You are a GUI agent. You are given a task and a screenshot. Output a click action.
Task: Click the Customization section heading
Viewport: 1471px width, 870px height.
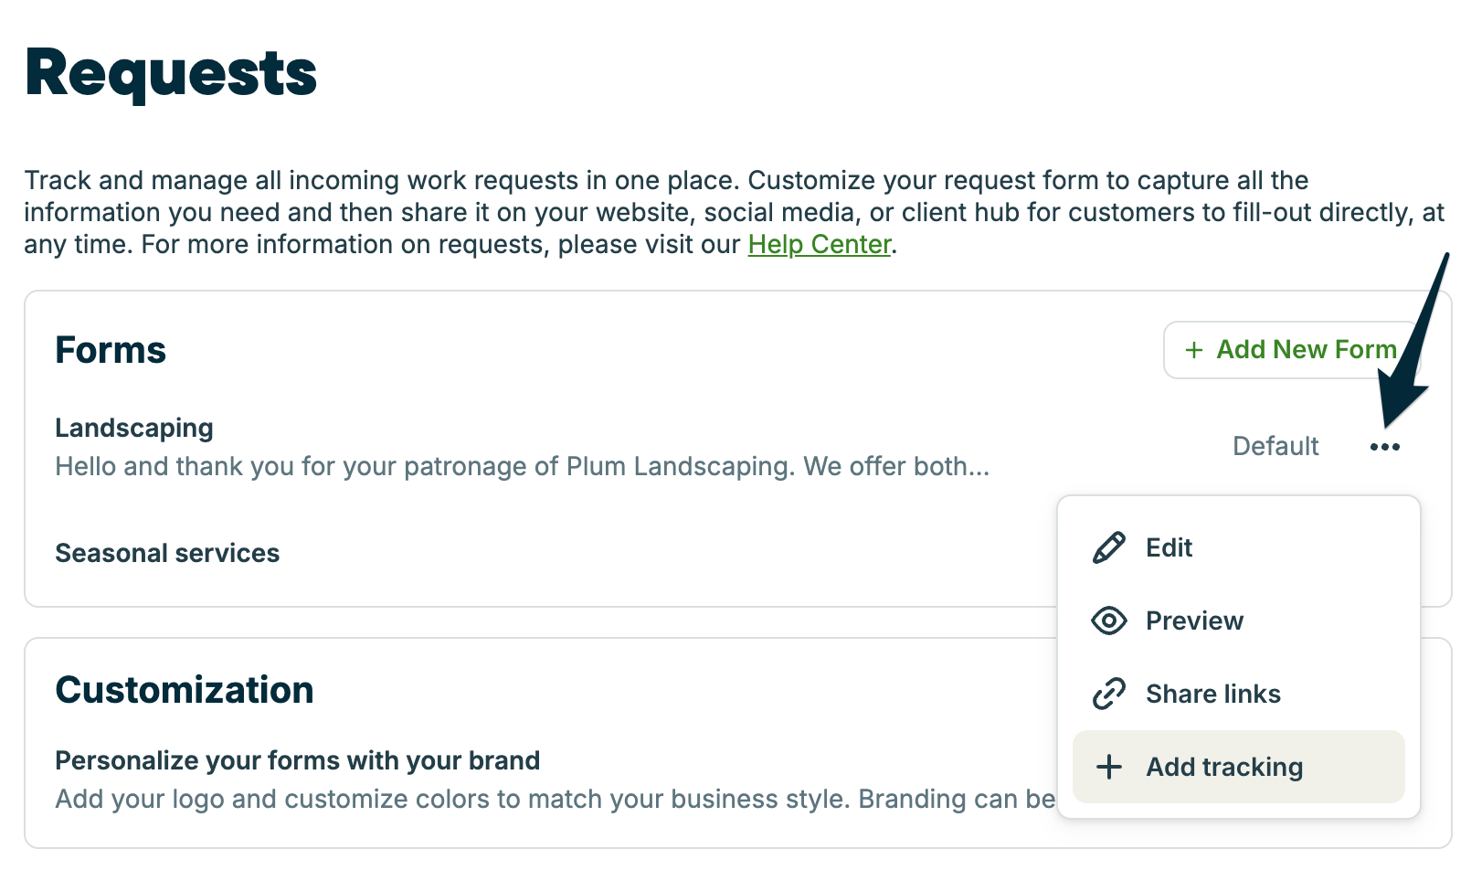185,690
